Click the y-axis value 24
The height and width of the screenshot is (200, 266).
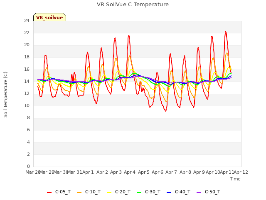pos(27,21)
